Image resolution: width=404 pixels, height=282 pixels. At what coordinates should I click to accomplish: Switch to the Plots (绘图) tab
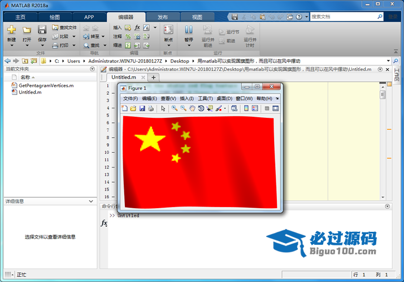pyautogui.click(x=55, y=17)
